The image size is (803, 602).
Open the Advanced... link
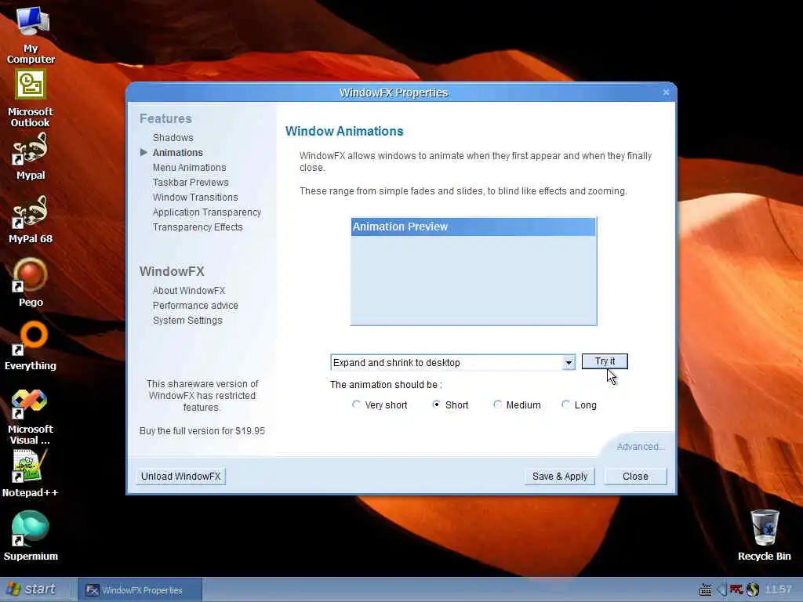pyautogui.click(x=640, y=446)
